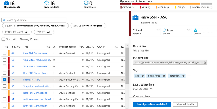This screenshot has height=109, width=217.
Task: Click the incident list scrollbar thumb
Action: tap(127, 66)
